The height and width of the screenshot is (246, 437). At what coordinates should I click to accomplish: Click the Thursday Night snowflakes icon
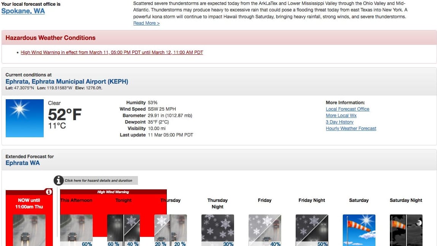pyautogui.click(x=217, y=230)
